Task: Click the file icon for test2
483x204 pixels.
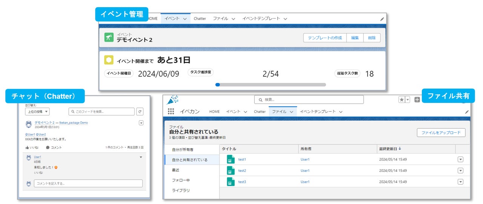Action: (231, 171)
